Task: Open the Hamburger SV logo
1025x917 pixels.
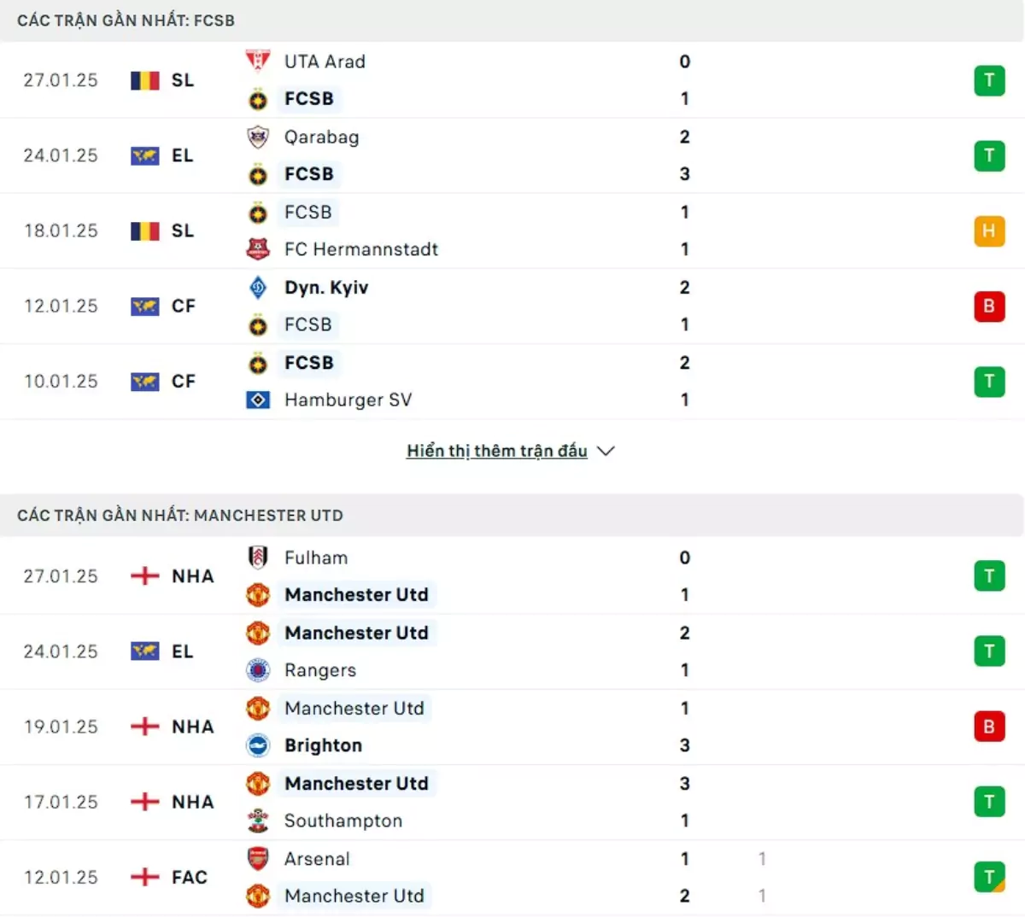Action: 258,400
